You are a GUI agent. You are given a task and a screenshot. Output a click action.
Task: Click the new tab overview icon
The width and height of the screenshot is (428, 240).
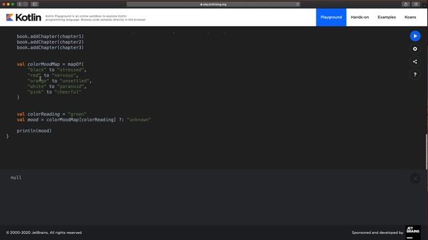(x=416, y=4)
